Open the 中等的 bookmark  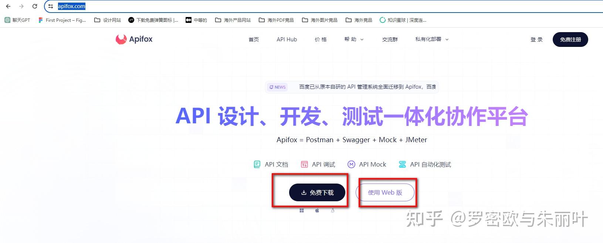click(x=196, y=20)
